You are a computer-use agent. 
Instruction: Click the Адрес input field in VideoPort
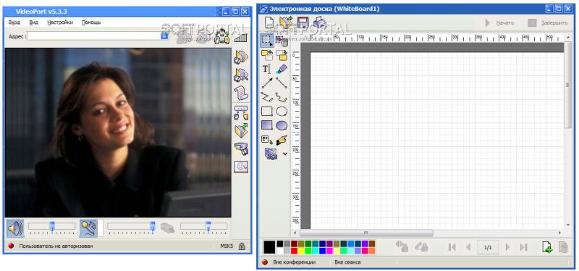(x=94, y=36)
